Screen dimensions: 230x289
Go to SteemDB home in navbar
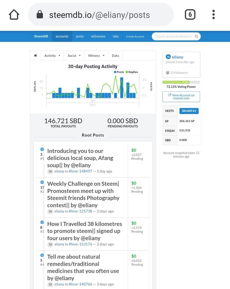41,36
